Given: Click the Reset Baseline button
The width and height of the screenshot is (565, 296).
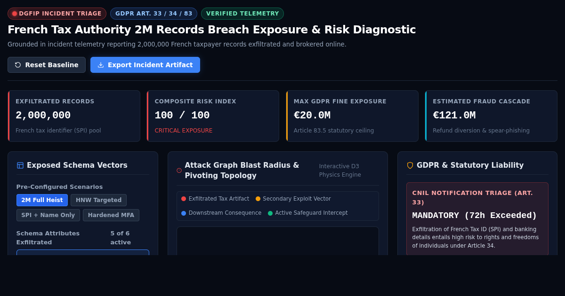Looking at the screenshot, I should 47,65.
